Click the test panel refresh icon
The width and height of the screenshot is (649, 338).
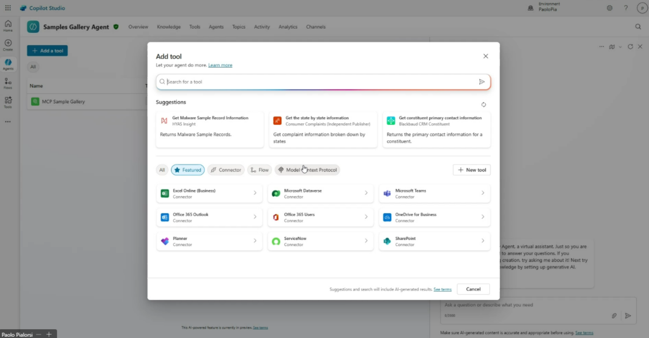coord(631,47)
